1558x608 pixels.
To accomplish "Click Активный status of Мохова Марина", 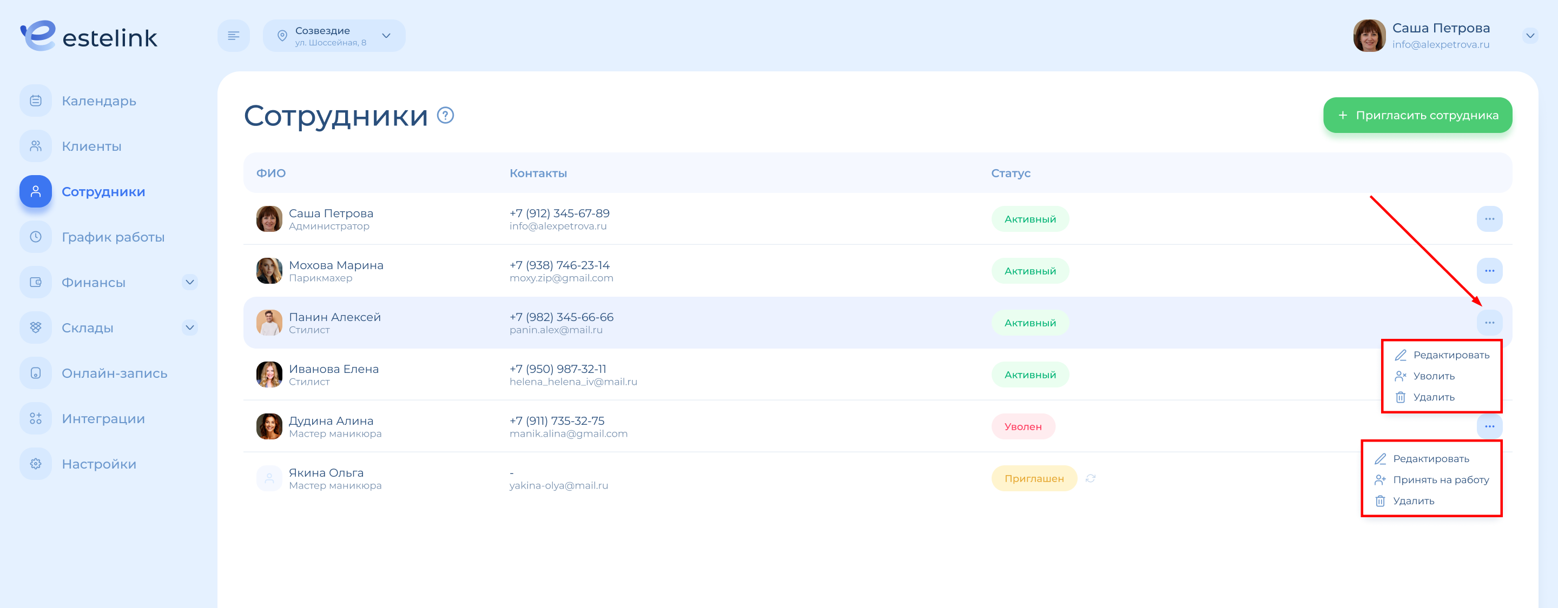I will (1030, 271).
